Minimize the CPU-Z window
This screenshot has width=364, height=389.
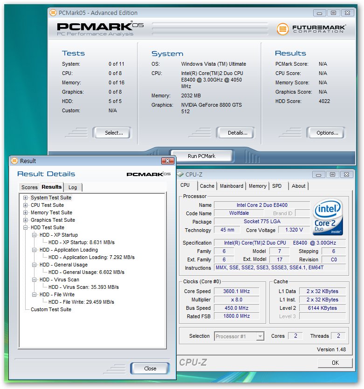pos(319,175)
